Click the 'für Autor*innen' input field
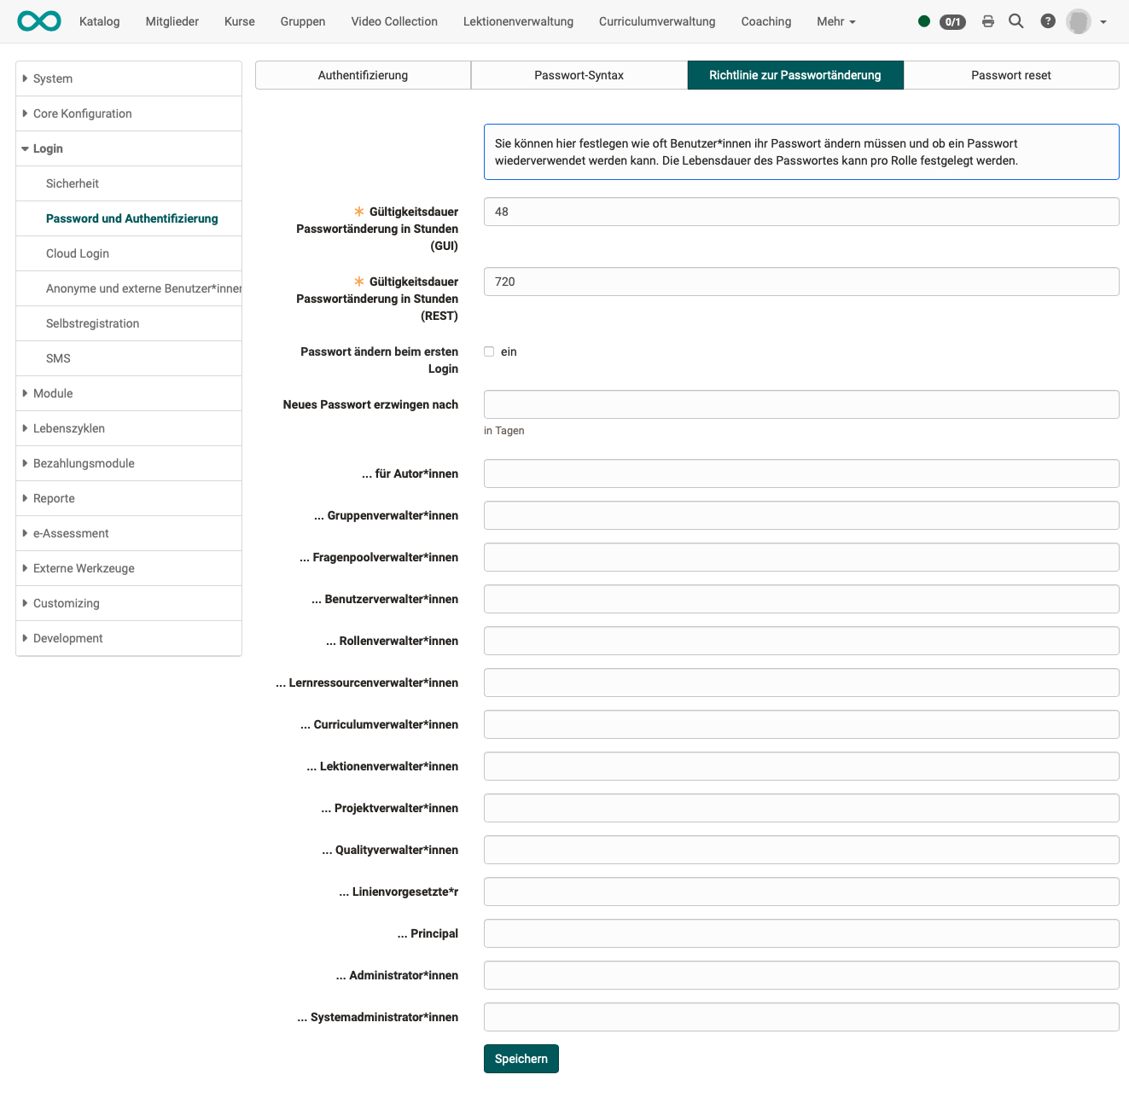This screenshot has width=1129, height=1098. pyautogui.click(x=801, y=473)
